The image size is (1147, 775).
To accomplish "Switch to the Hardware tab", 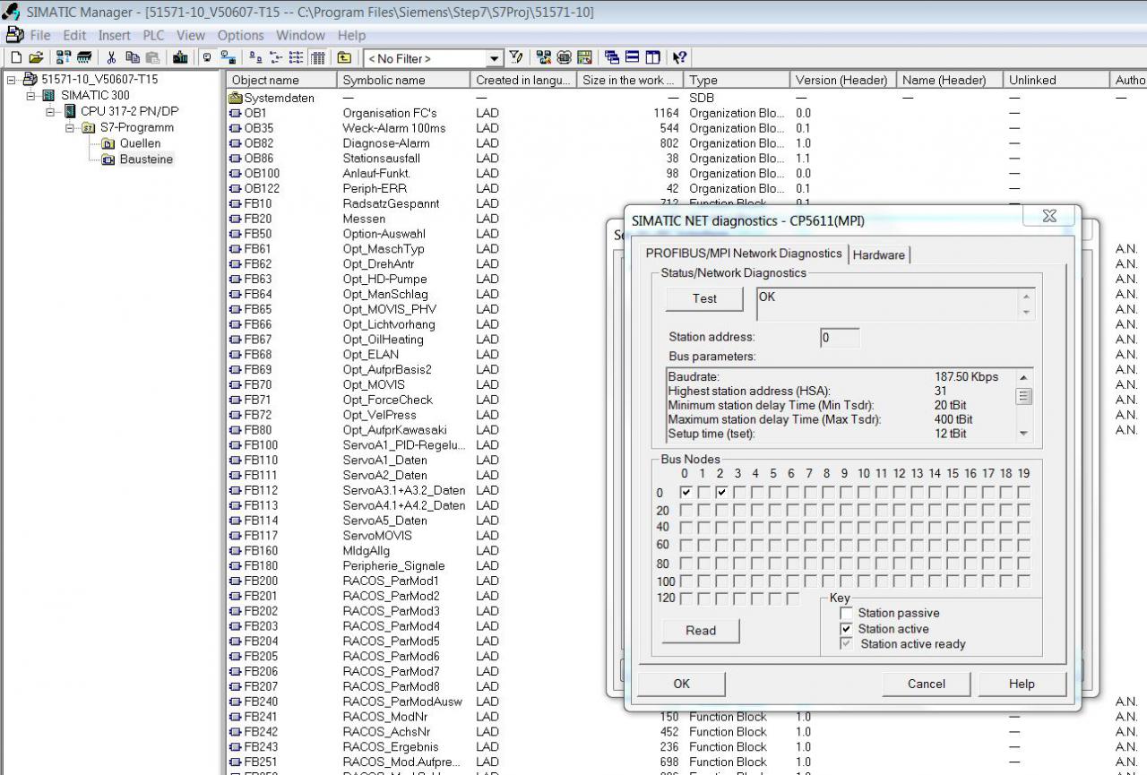I will pyautogui.click(x=878, y=254).
